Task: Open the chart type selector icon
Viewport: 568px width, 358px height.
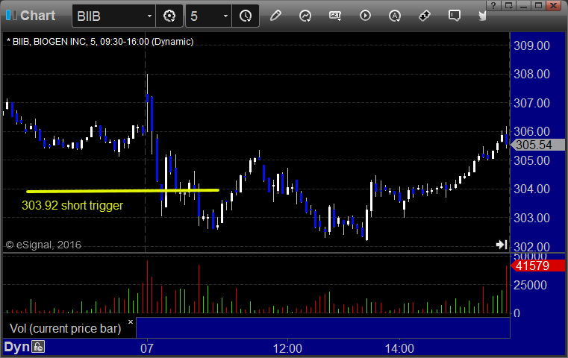Action: point(305,16)
